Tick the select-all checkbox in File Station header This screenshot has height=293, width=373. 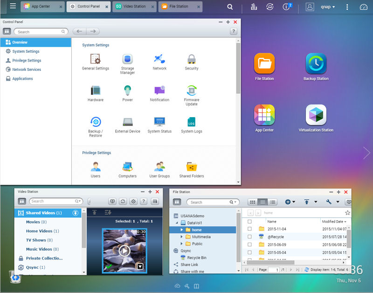tap(249, 221)
